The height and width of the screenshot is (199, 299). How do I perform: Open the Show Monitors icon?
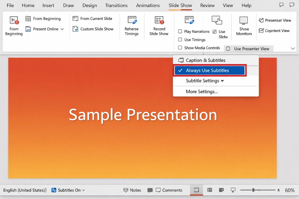pos(244,21)
